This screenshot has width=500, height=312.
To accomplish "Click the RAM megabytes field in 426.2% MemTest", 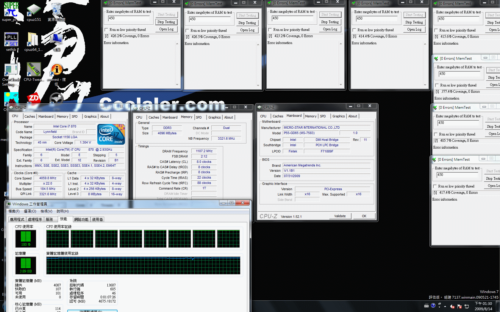I will pos(129,18).
